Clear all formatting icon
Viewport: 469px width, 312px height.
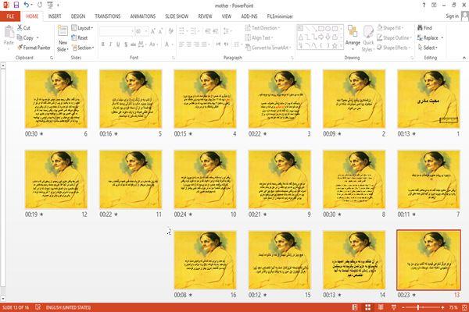(x=170, y=31)
